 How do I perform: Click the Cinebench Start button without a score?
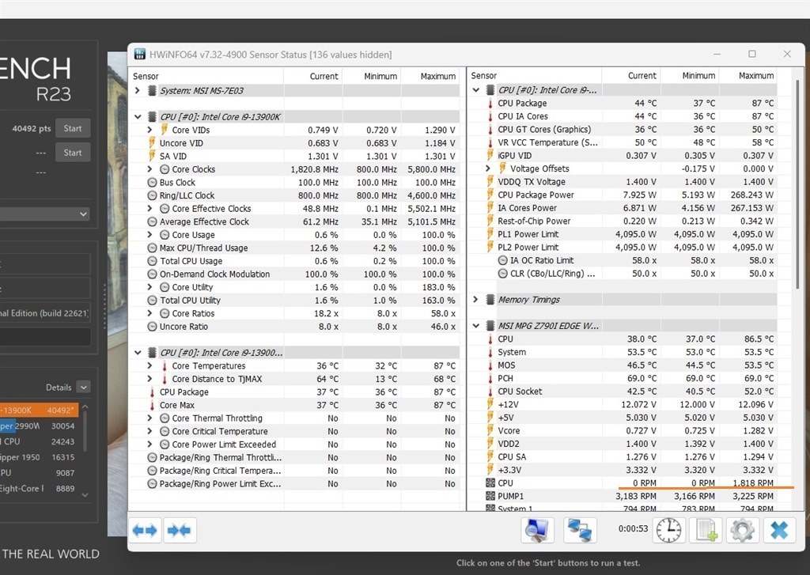[x=73, y=153]
